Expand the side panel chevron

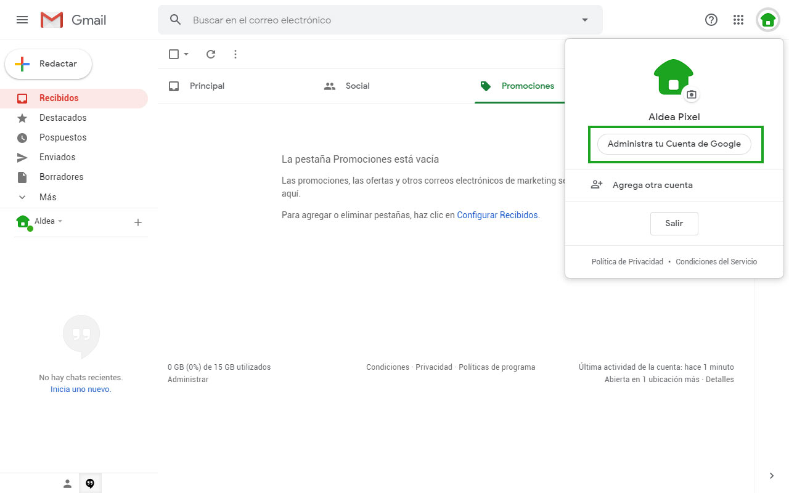pos(772,476)
